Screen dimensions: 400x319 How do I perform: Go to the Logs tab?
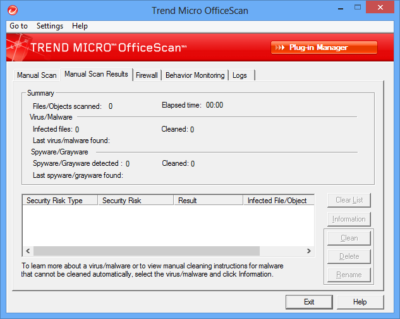tap(239, 75)
